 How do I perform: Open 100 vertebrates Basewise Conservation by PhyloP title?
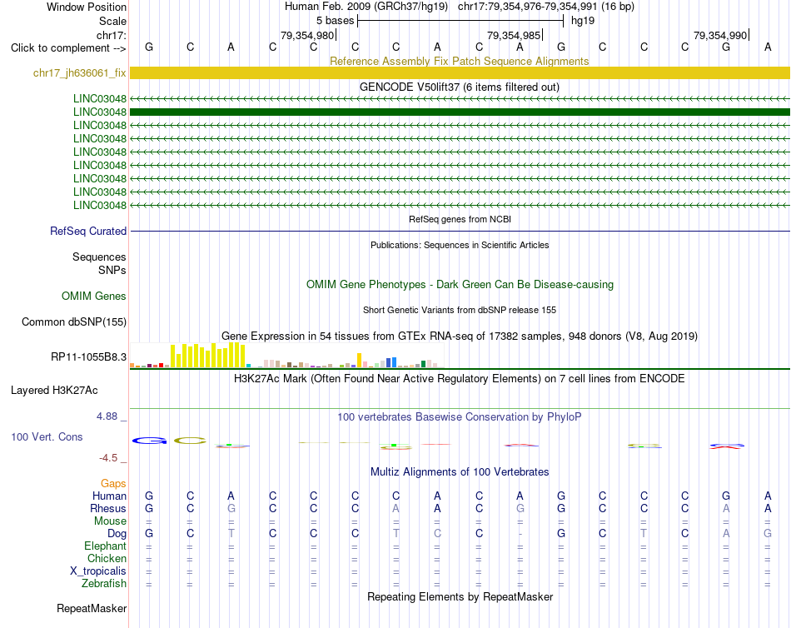pyautogui.click(x=460, y=417)
